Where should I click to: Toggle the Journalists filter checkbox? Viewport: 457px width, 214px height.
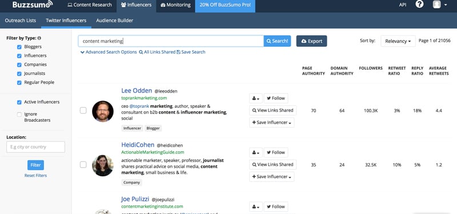pos(19,74)
